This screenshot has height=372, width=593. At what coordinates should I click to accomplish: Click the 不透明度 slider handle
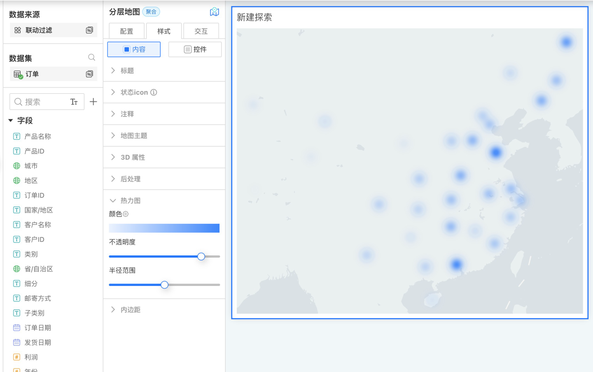201,256
